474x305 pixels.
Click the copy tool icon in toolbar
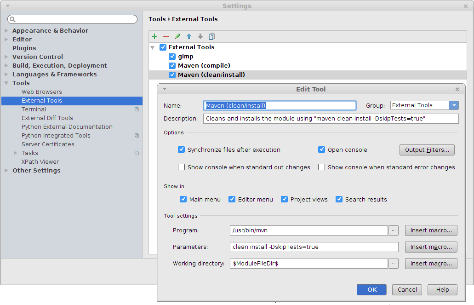[x=212, y=36]
